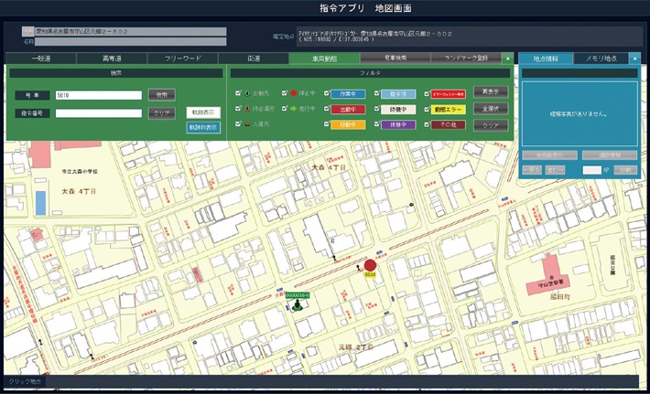This screenshot has height=394, width=650.
Task: Click the 元郷 2丁目 label on the map
Action: pyautogui.click(x=356, y=346)
